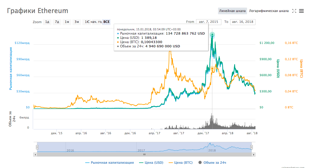Click tooltip price value 1 389,18
Viewport: 309px width, 168px height.
pos(149,38)
